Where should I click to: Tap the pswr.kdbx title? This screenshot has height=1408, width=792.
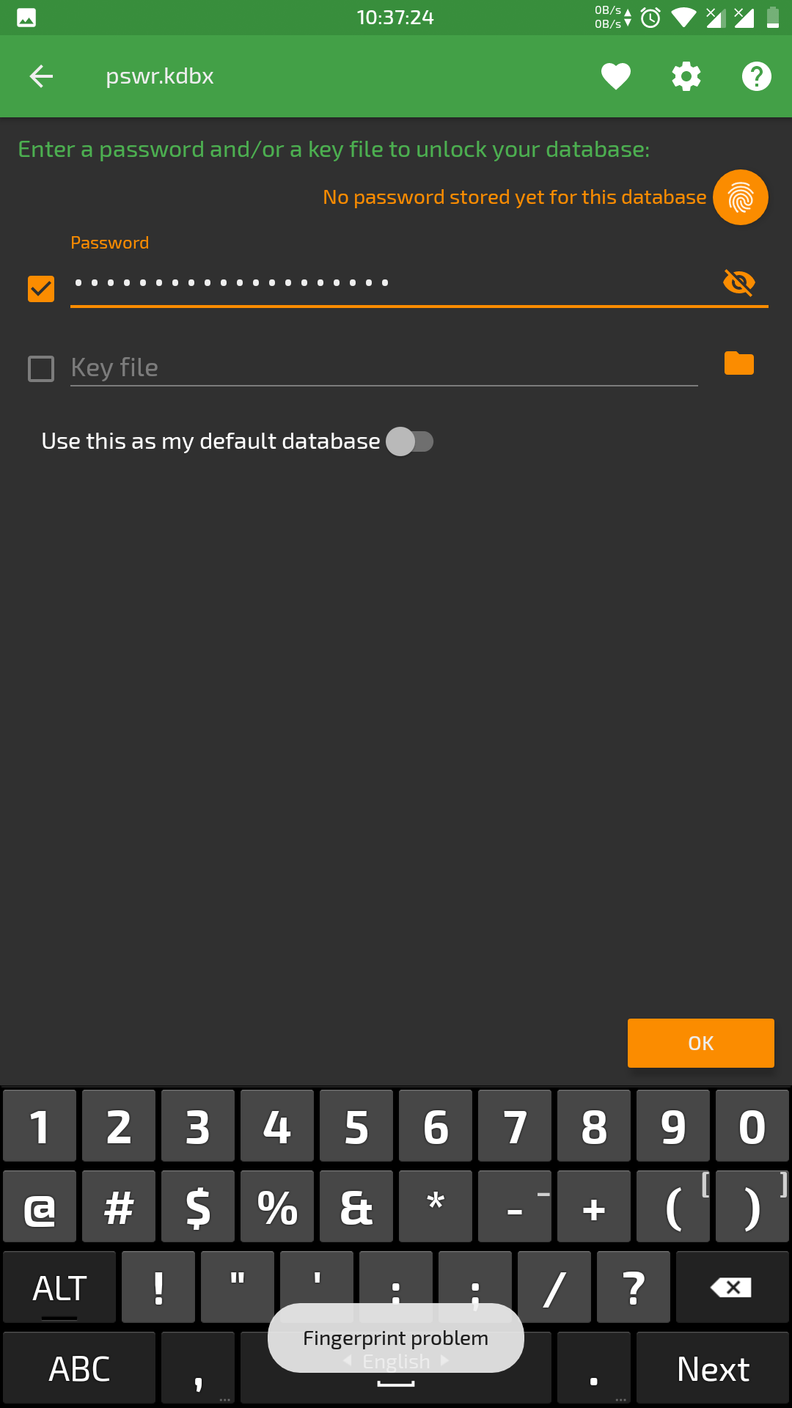160,76
